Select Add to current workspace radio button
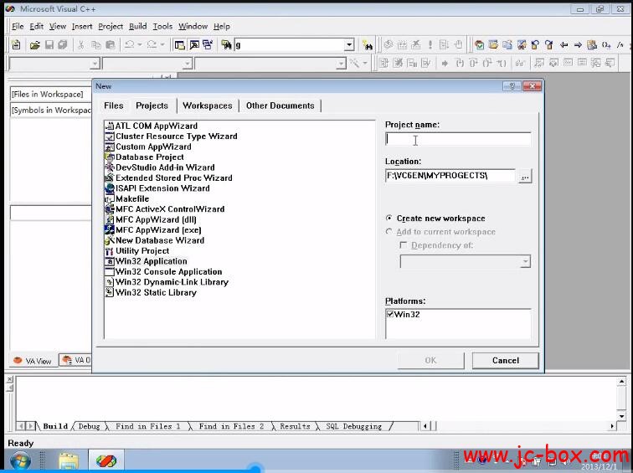 click(389, 232)
